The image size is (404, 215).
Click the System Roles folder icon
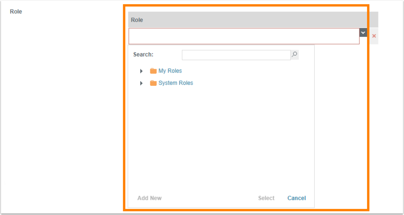(x=153, y=83)
